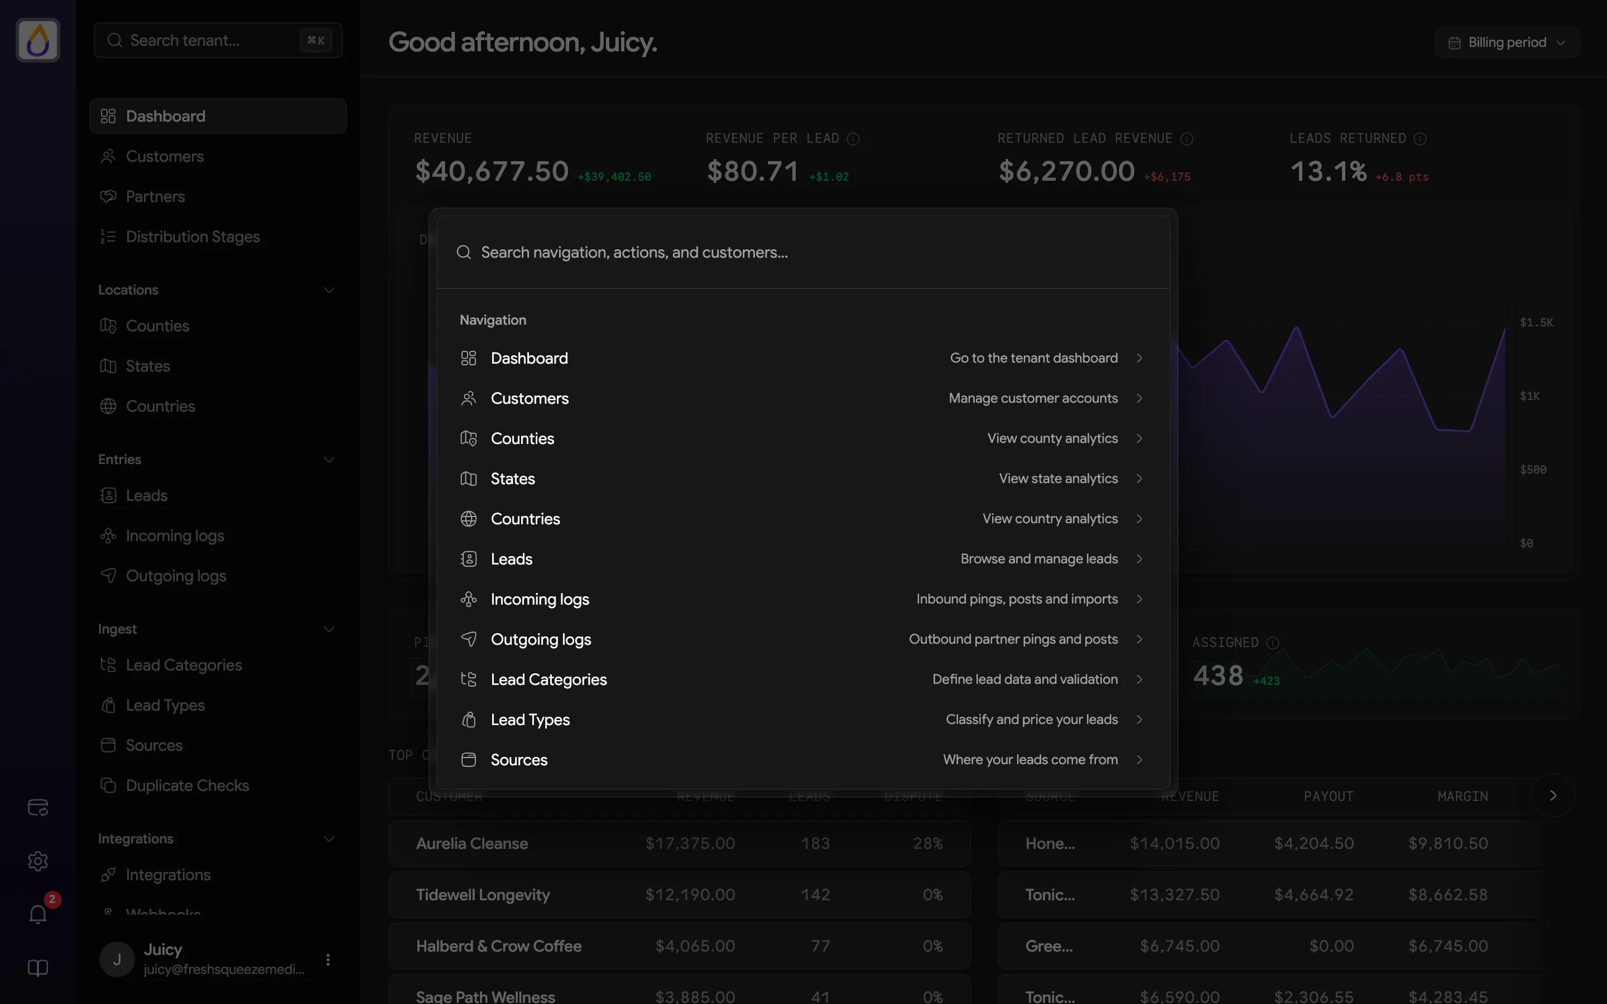Open notifications bell with badge 2

click(x=38, y=914)
